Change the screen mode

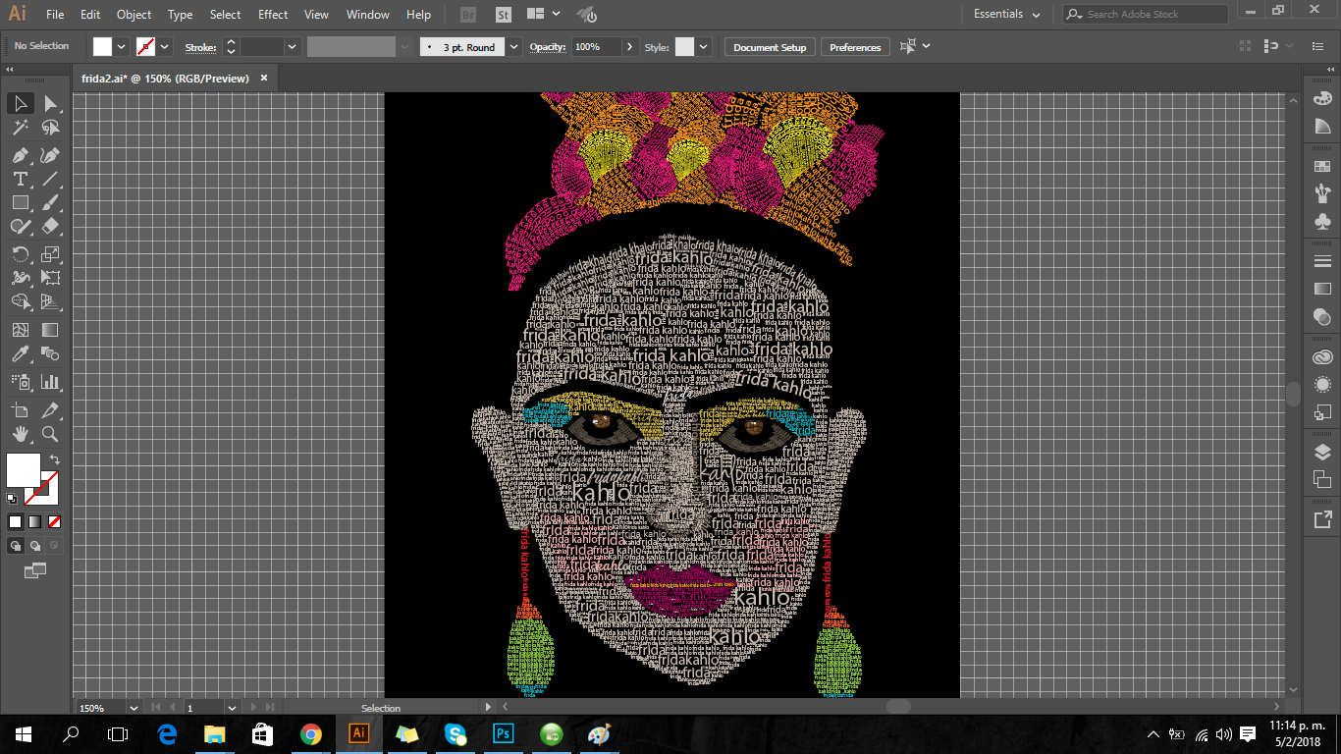point(34,570)
